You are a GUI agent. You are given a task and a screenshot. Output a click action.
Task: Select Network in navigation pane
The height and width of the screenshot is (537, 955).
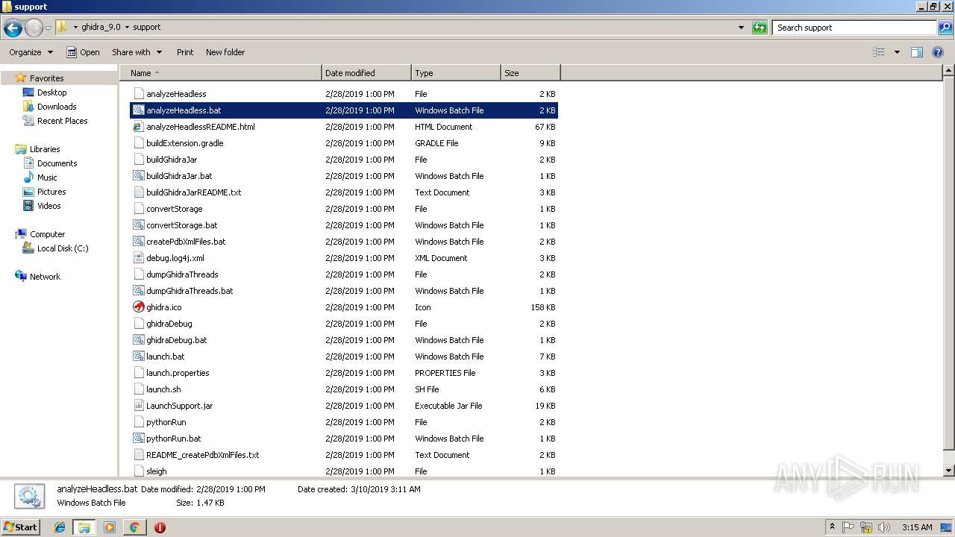(45, 277)
